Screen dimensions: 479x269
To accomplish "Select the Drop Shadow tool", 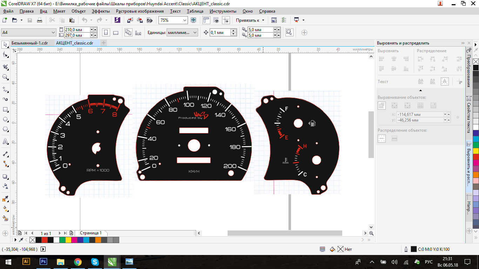I will click(x=5, y=177).
